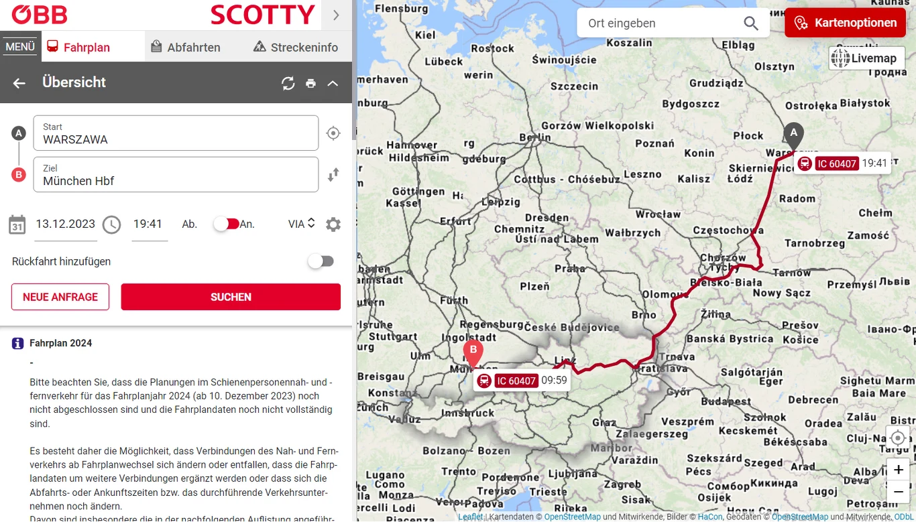916x522 pixels.
Task: Zoom in on the map
Action: [899, 470]
